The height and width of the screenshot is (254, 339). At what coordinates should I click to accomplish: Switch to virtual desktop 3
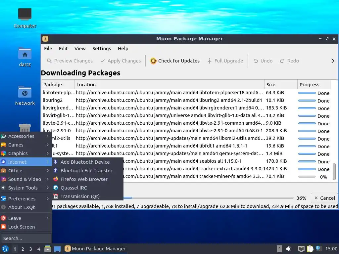(x=31, y=249)
